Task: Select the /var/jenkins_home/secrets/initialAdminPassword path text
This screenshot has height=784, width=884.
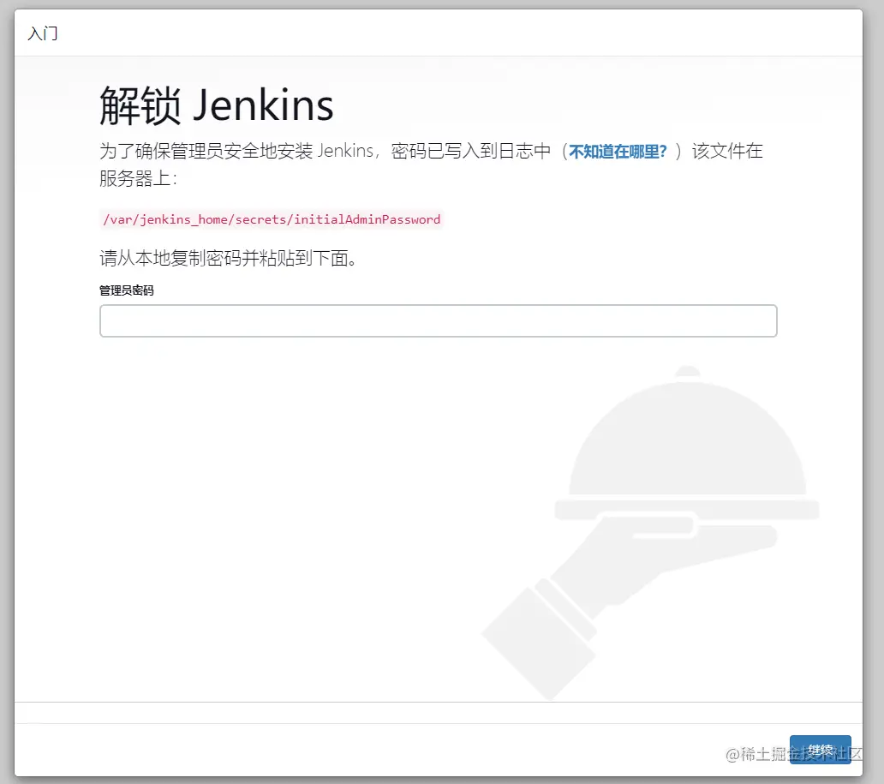Action: [x=272, y=219]
